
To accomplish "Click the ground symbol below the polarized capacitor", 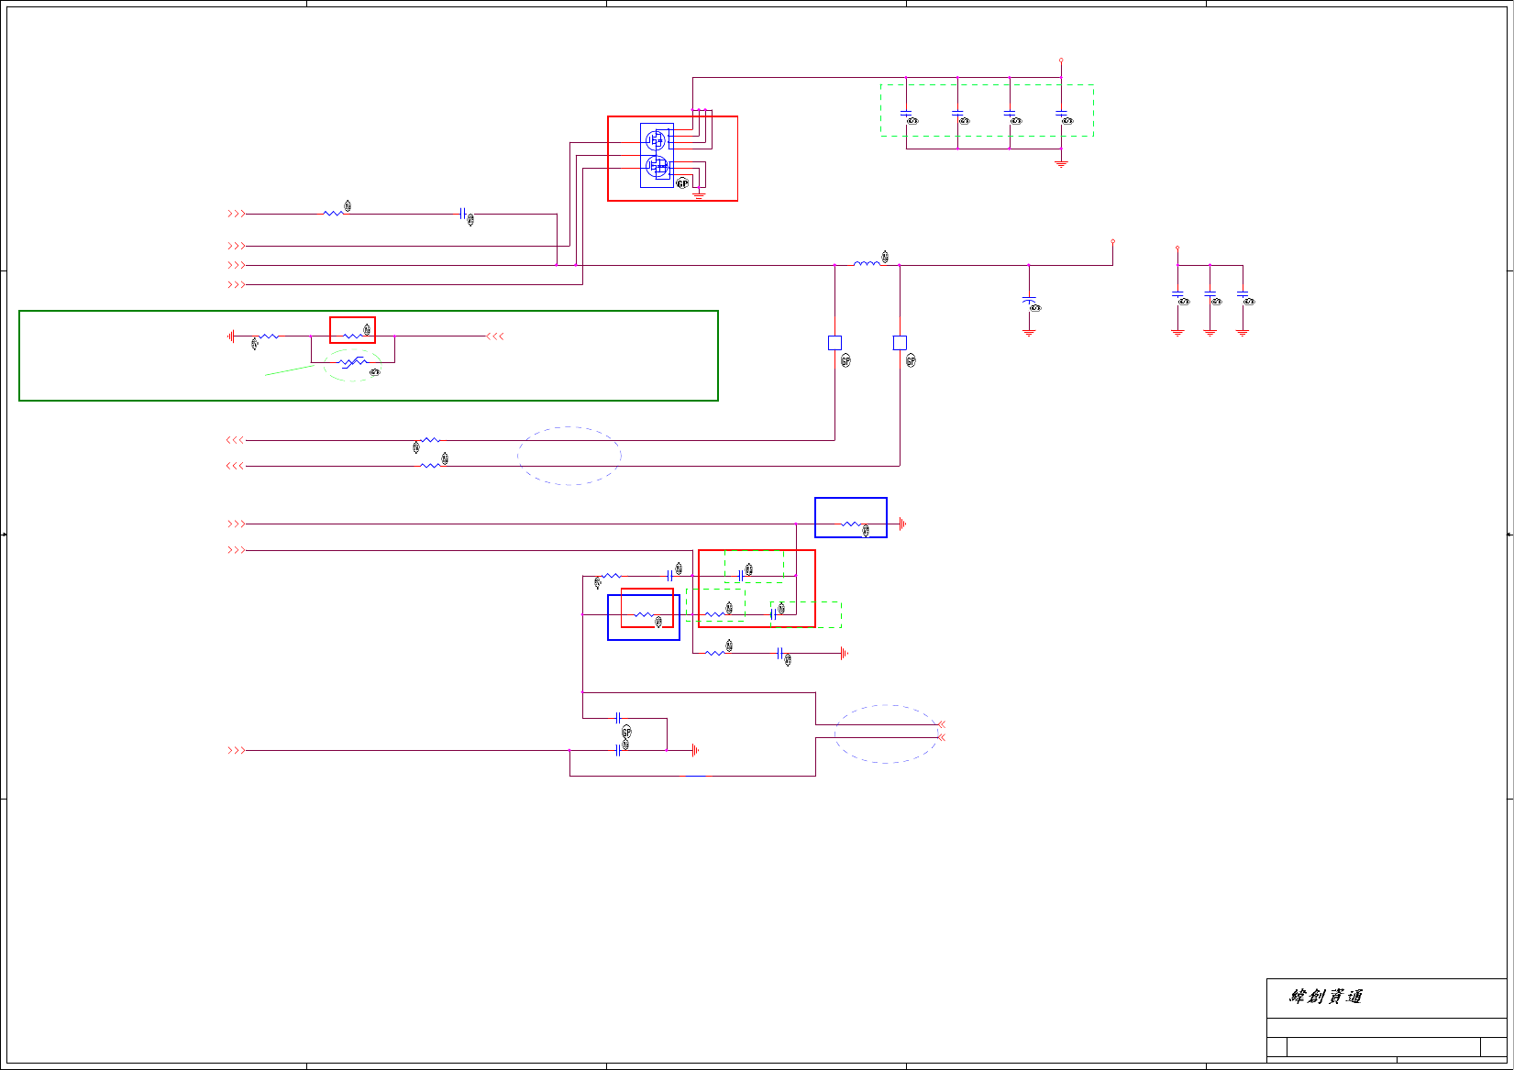I will pyautogui.click(x=1029, y=332).
